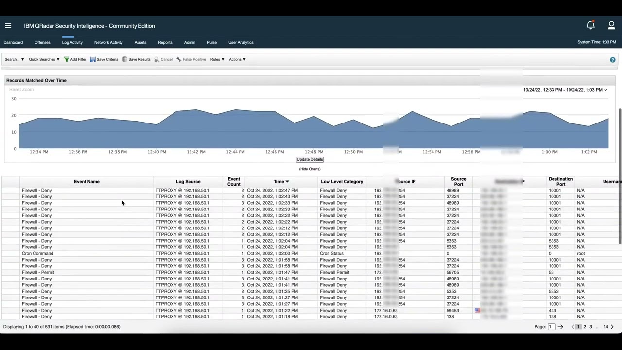Select the Firewall - Permit event row

311,272
